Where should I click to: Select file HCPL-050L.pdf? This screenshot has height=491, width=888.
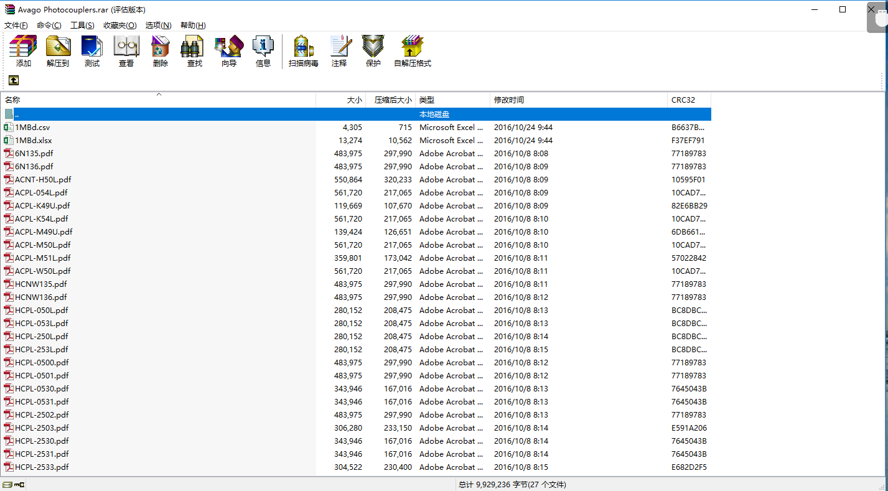coord(42,310)
